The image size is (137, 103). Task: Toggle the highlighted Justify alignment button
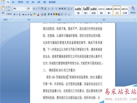[56, 14]
